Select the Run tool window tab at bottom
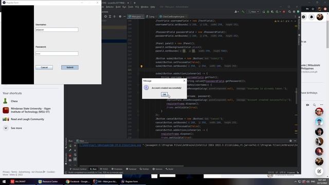 93,169
